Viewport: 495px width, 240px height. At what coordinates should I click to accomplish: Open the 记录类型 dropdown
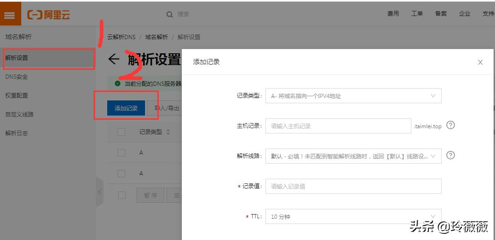(353, 96)
